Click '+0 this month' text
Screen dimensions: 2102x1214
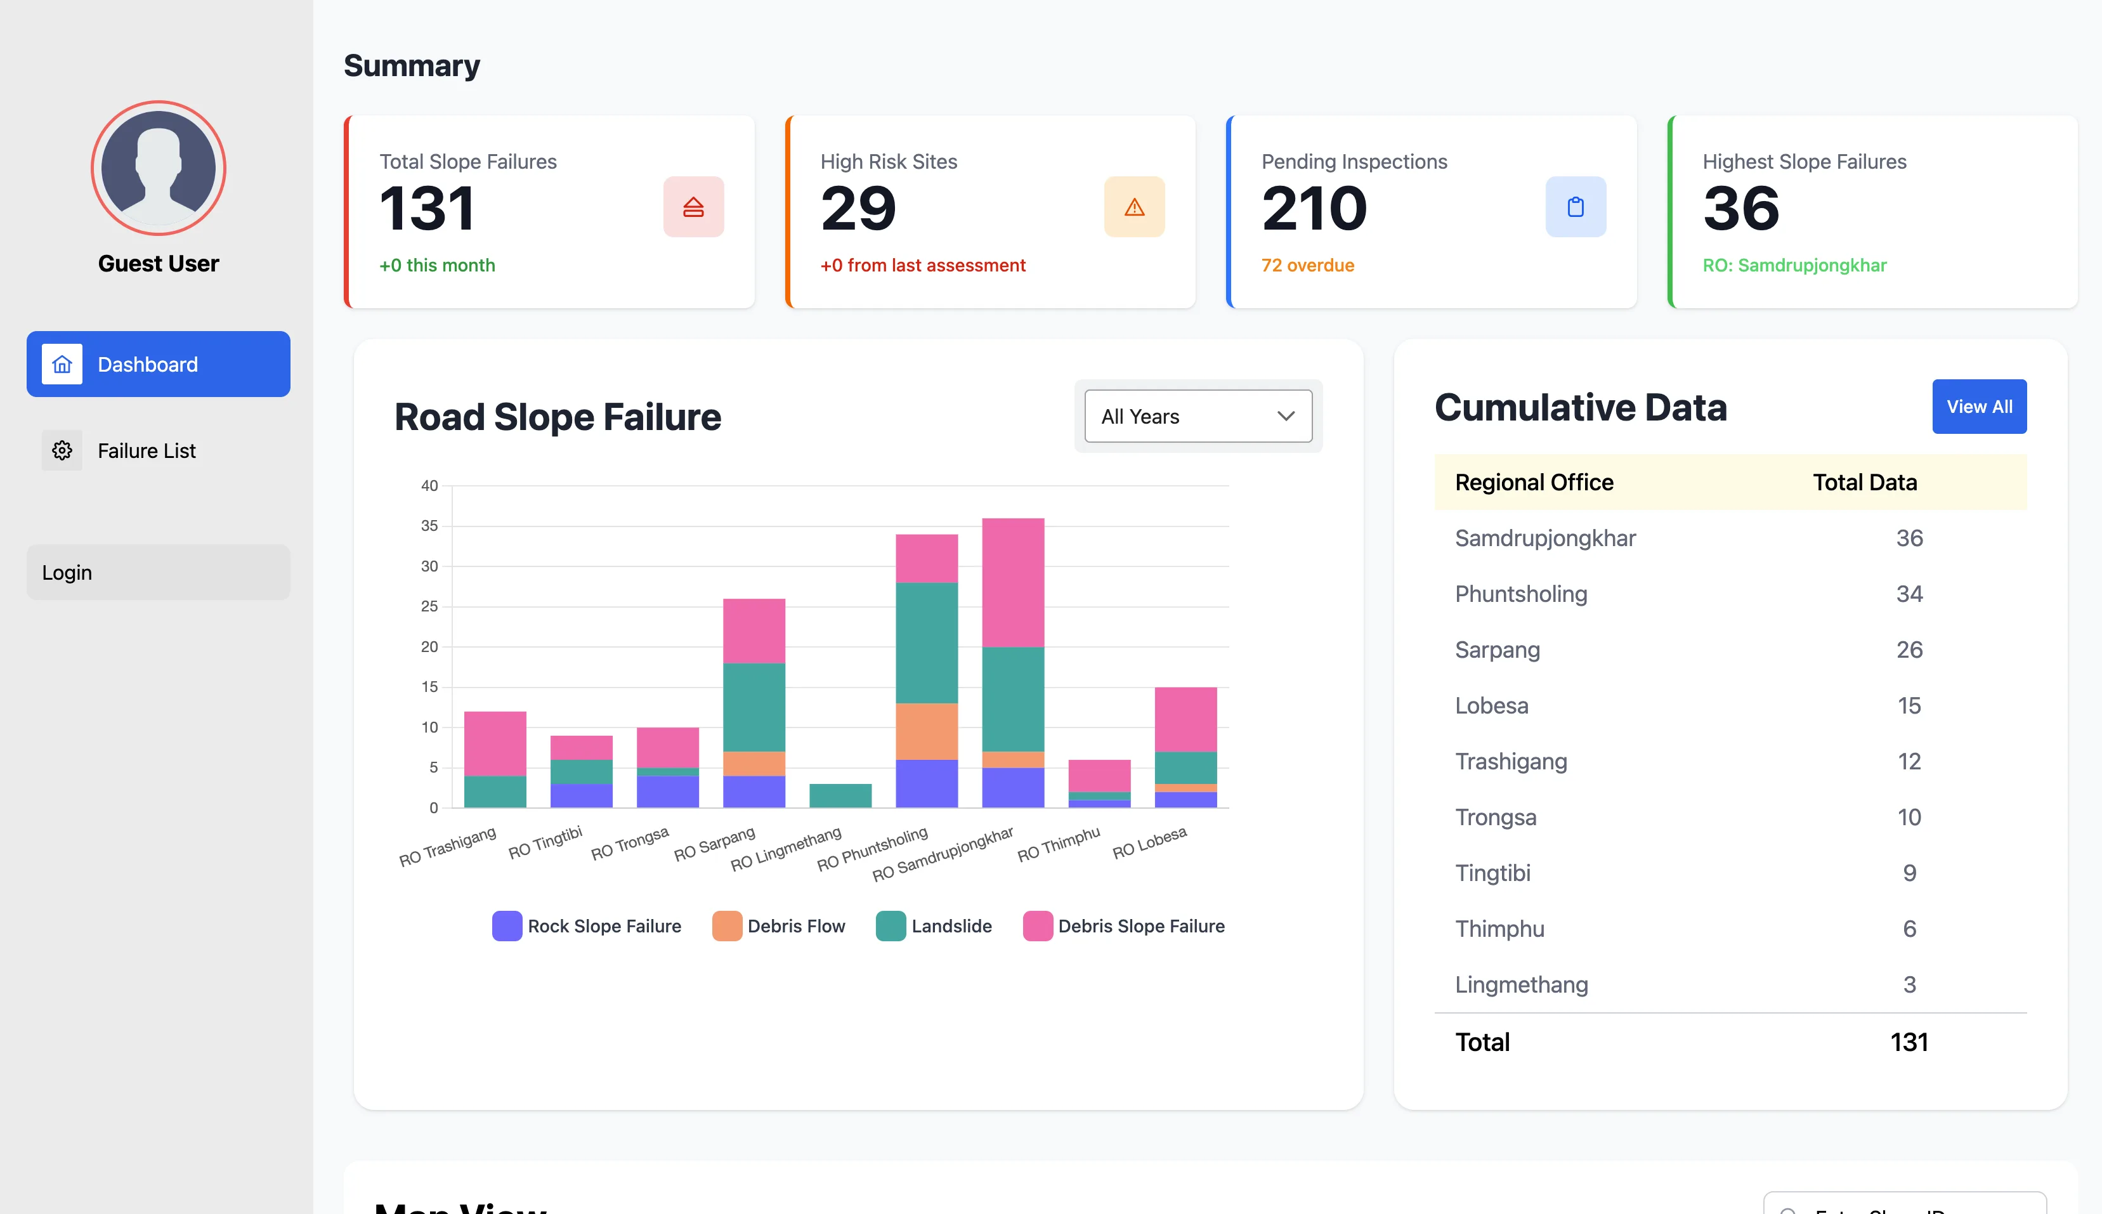(x=437, y=265)
